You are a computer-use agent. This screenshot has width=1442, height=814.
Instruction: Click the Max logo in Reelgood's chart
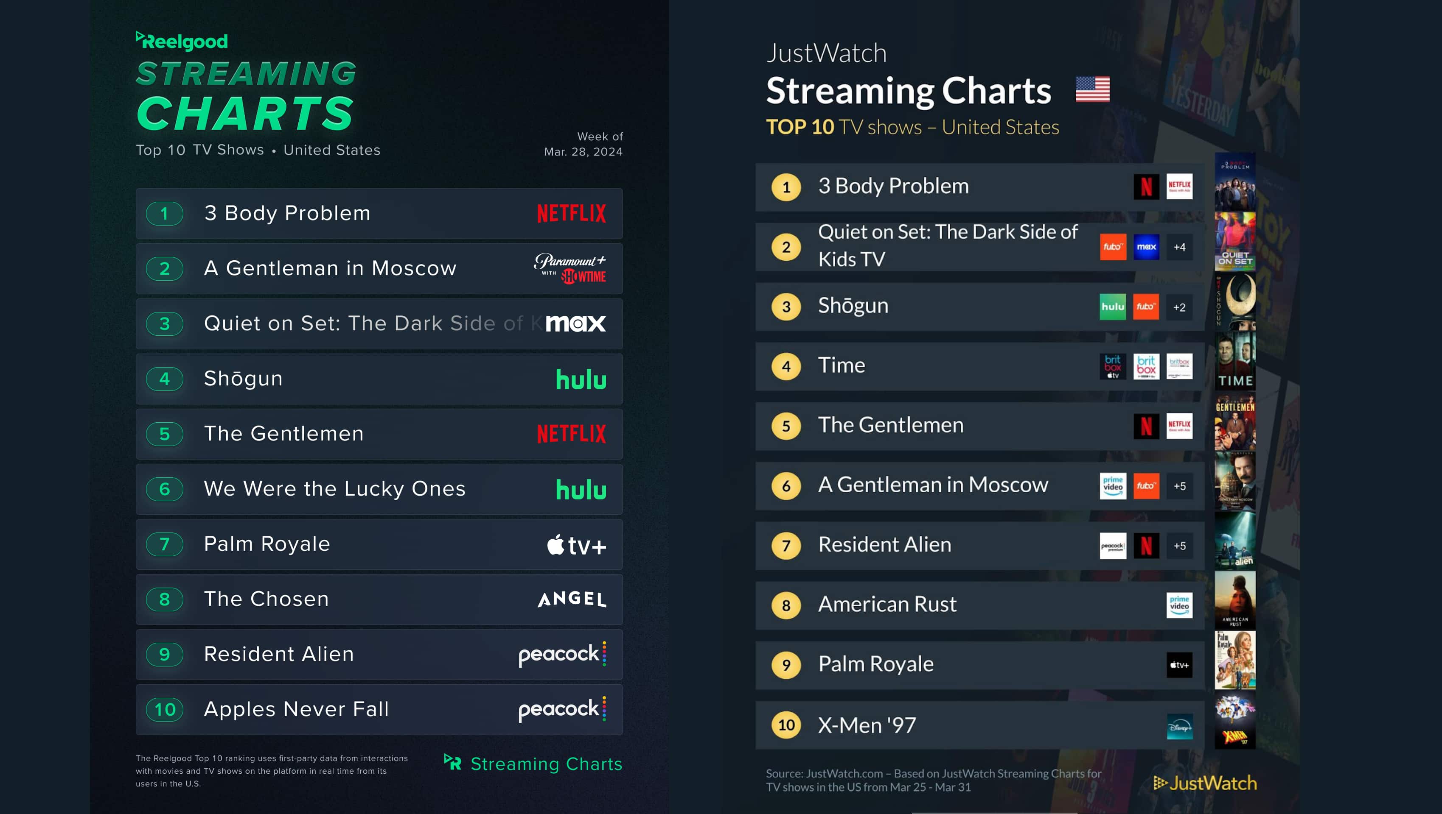575,323
